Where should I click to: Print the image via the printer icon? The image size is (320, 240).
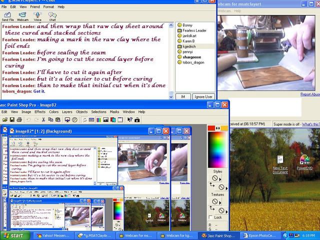(19, 120)
